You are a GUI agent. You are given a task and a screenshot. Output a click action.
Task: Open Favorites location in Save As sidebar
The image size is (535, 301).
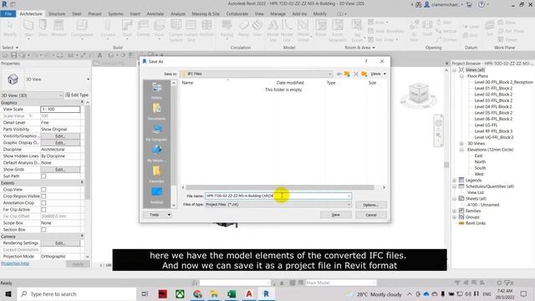pyautogui.click(x=156, y=174)
